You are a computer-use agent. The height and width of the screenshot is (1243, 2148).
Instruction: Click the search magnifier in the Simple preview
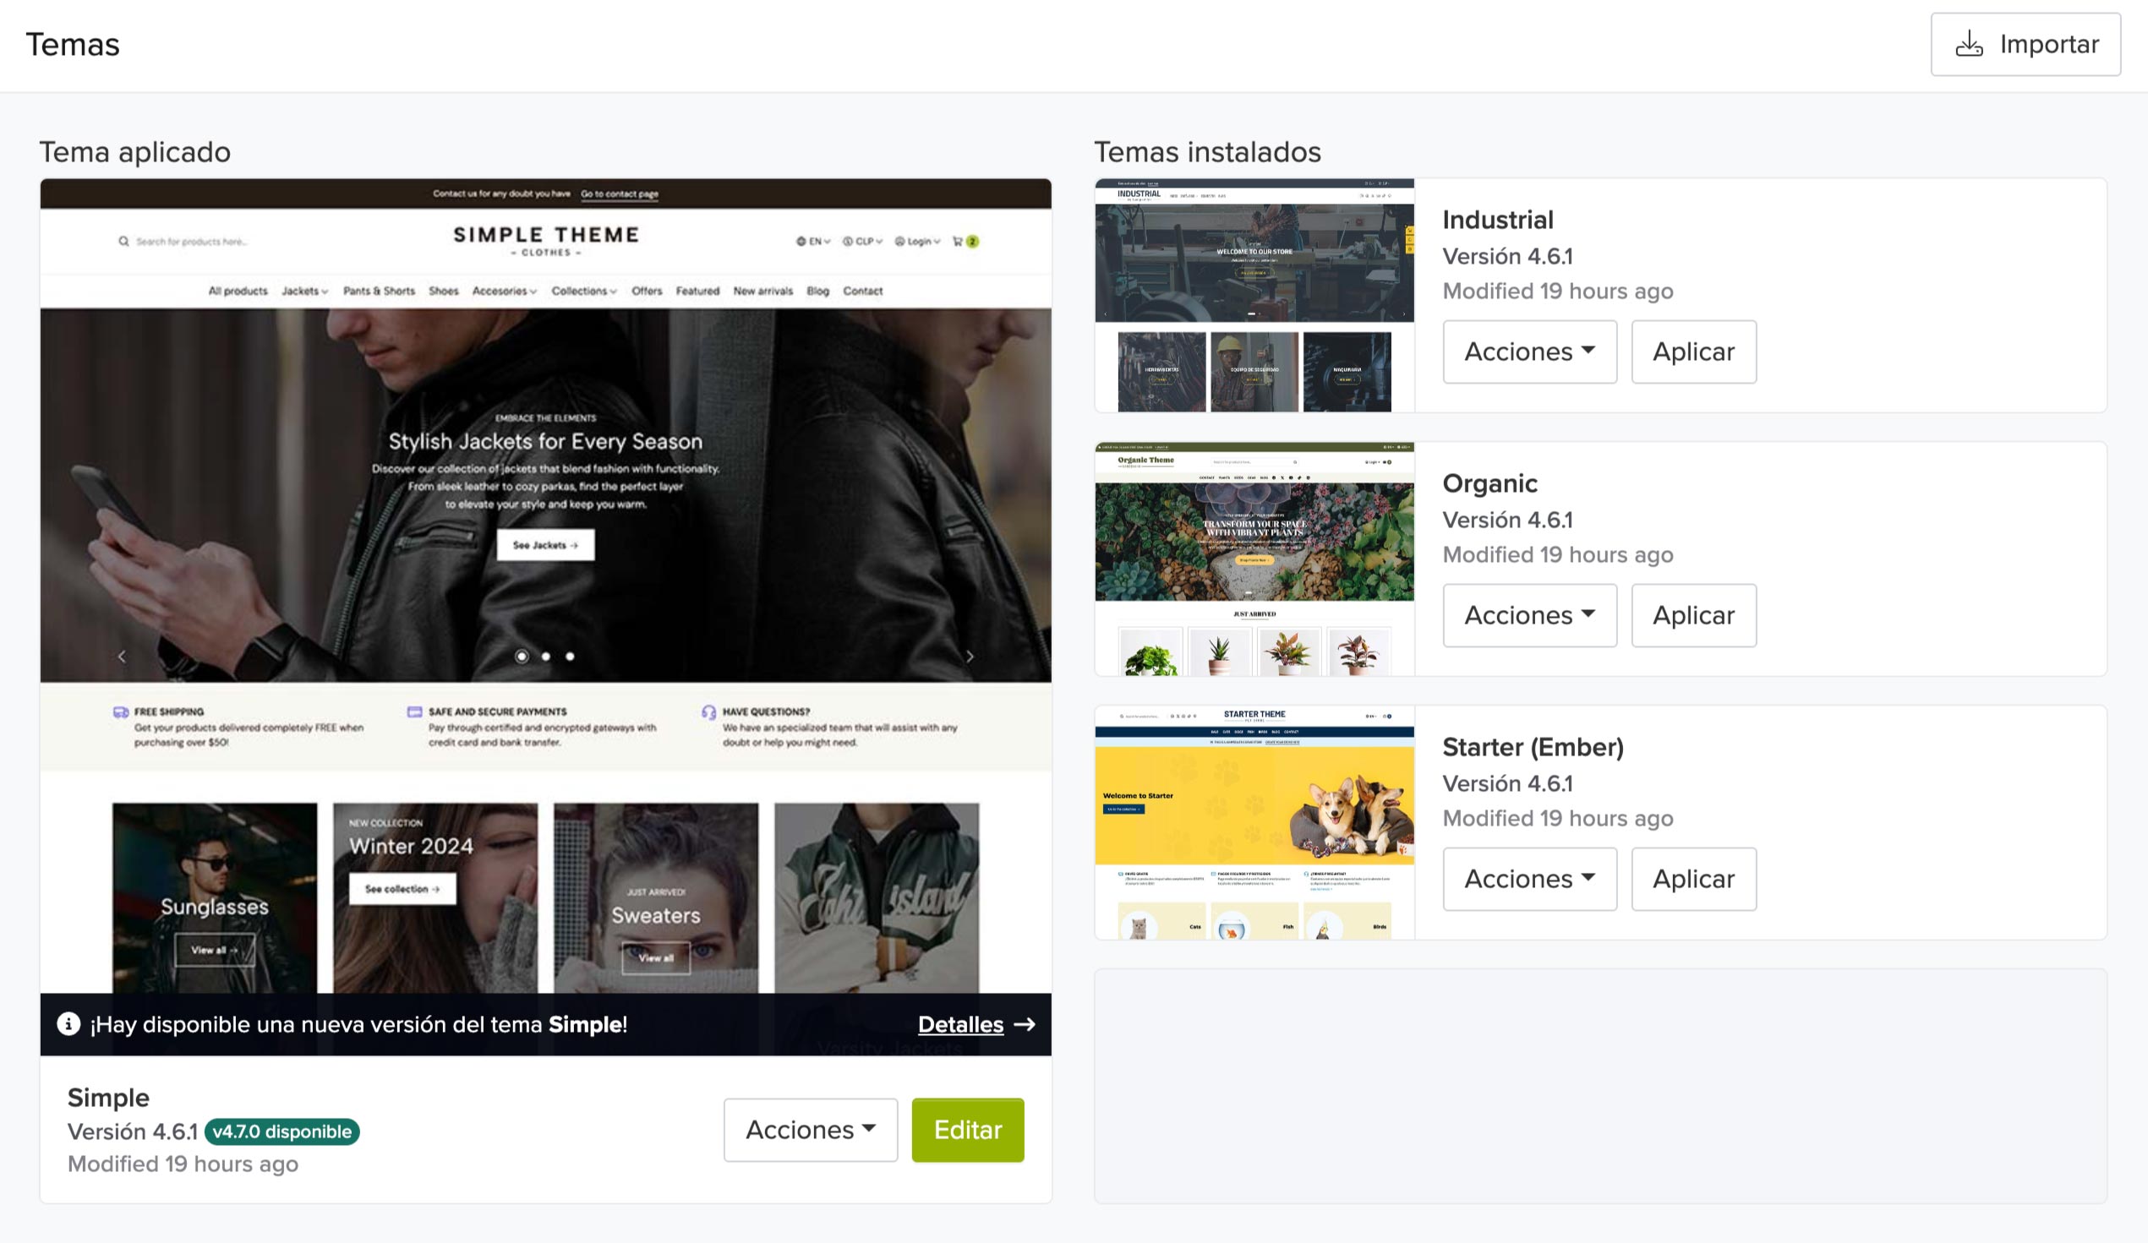(x=123, y=241)
